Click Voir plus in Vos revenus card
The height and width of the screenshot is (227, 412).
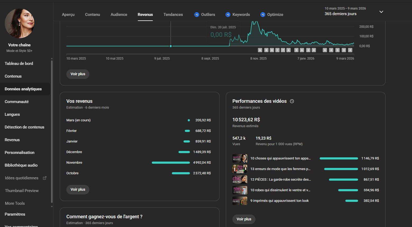pos(78,189)
